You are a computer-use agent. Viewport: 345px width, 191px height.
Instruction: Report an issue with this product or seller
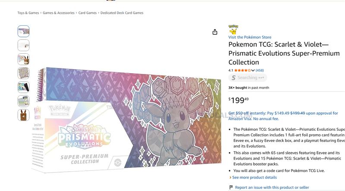[x=272, y=188]
